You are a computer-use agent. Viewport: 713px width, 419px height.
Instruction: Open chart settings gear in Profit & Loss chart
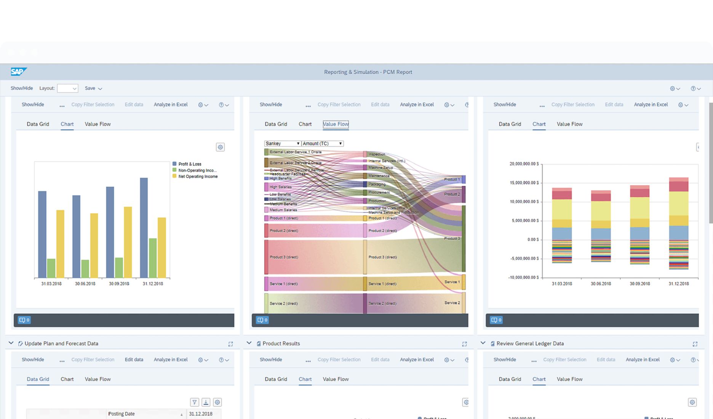220,147
